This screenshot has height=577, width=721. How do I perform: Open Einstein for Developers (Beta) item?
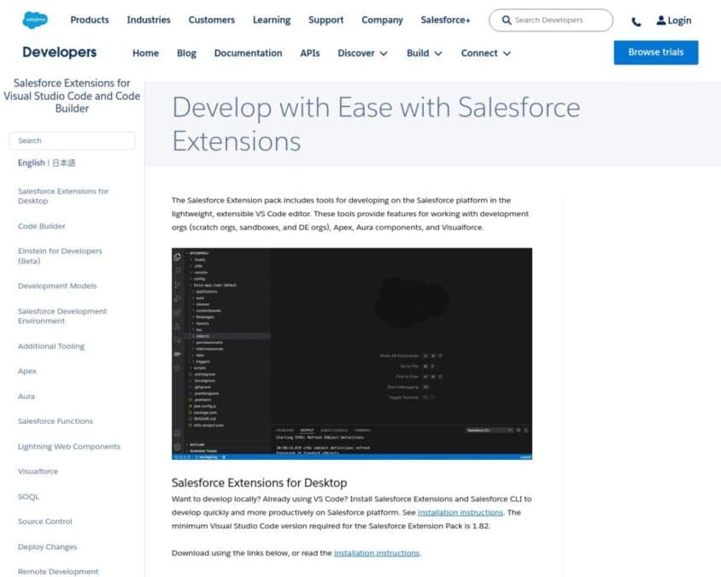pos(60,256)
